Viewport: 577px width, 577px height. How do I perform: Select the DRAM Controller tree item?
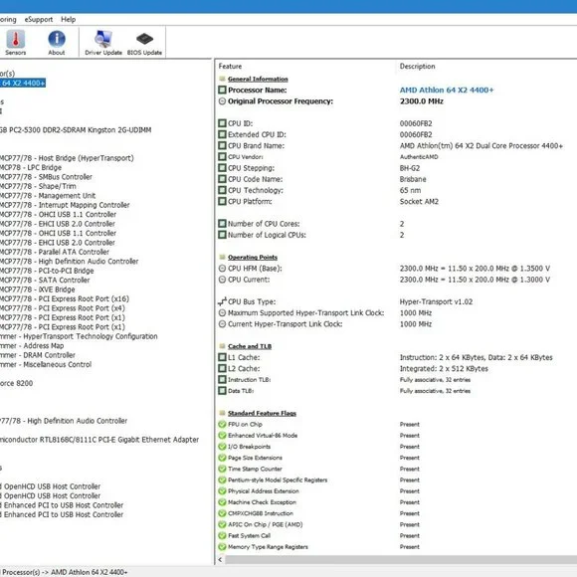pos(38,355)
